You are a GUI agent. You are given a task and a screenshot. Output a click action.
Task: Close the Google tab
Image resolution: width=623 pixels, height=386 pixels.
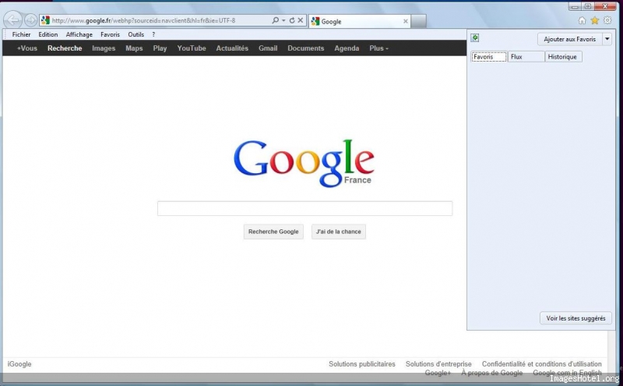click(x=405, y=22)
